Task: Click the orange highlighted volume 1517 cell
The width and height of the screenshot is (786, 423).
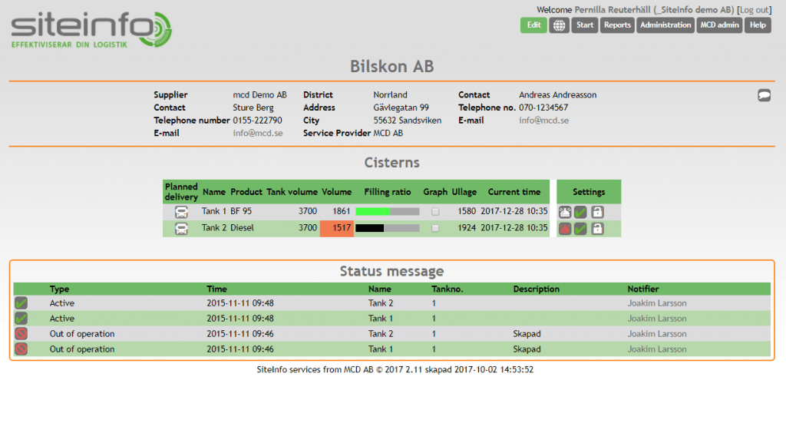Action: 337,228
